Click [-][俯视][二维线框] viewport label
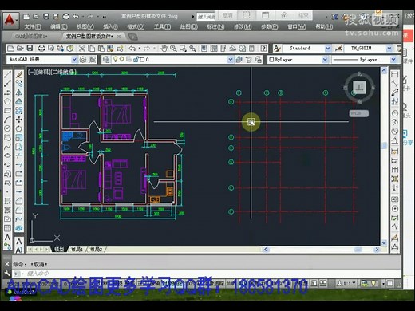 [53, 72]
